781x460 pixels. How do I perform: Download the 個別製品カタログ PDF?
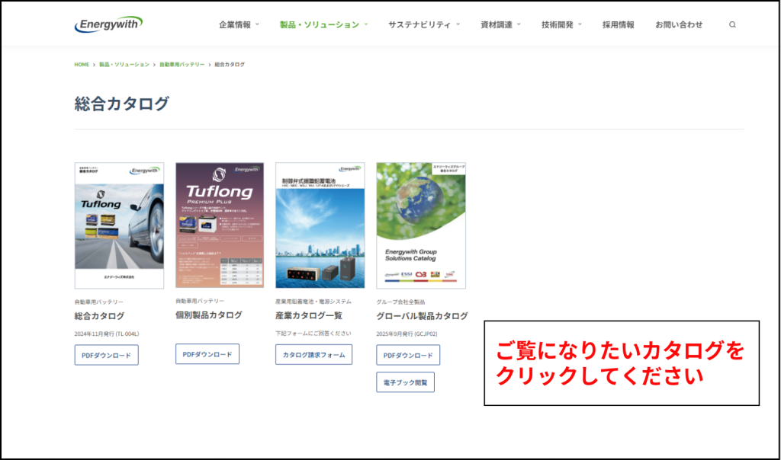click(207, 354)
